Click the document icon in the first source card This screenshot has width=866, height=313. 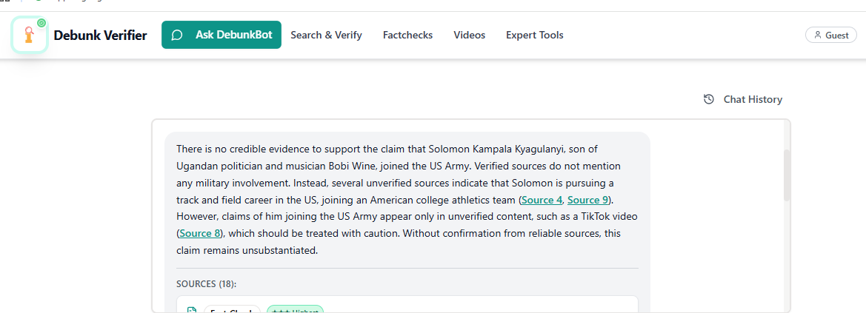pos(192,311)
